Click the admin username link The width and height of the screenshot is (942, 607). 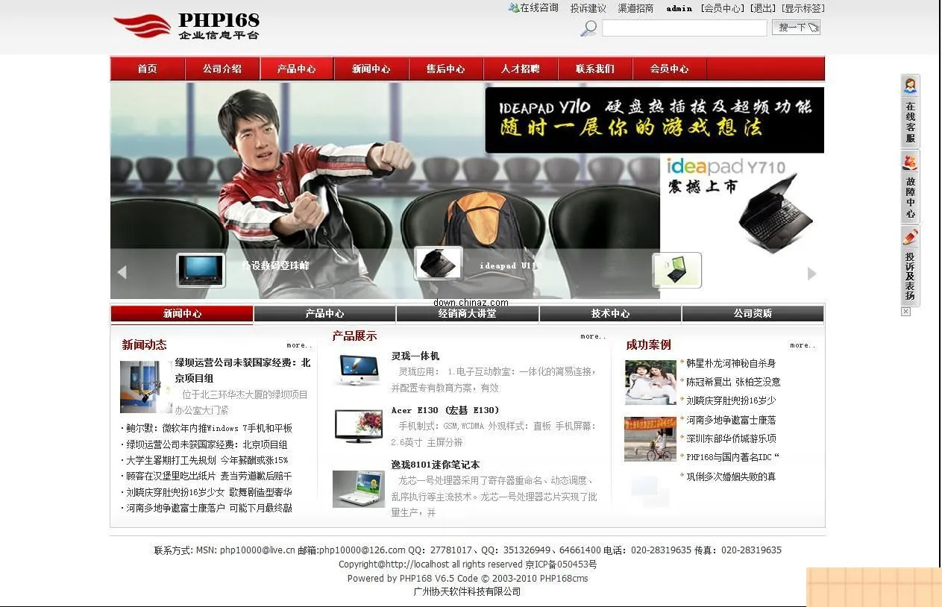coord(679,8)
